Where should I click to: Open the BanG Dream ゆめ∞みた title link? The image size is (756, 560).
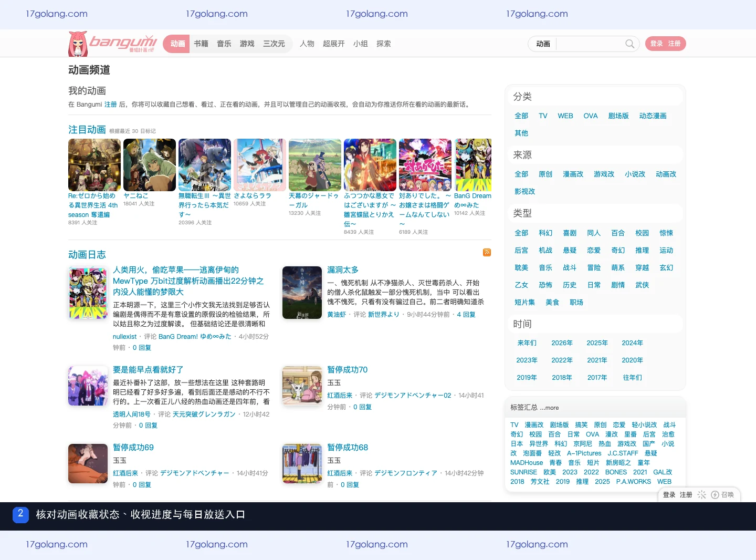point(472,200)
